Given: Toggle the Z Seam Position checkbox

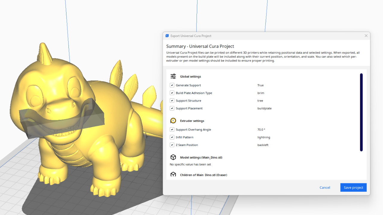Looking at the screenshot, I should click(172, 145).
